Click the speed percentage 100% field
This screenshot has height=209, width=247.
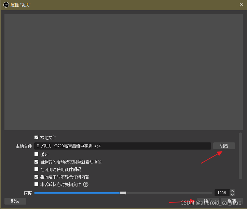point(222,193)
